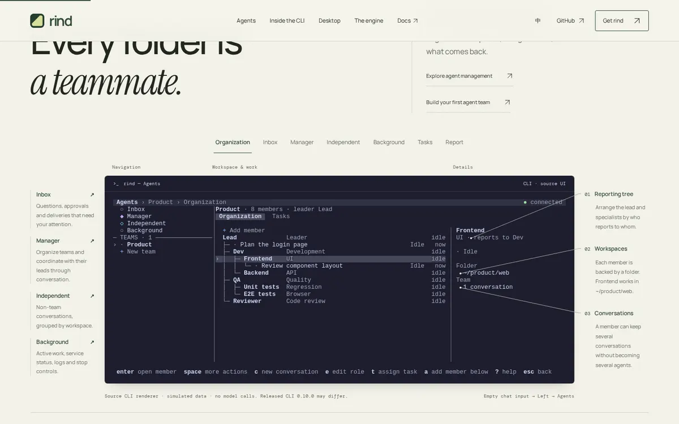Screen dimensions: 679x424
Task: Click the arrow icon next to Independent heading
Action: [x=92, y=296]
